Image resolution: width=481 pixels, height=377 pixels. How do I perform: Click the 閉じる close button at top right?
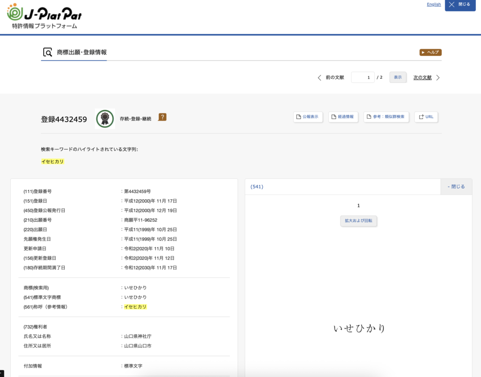(460, 5)
